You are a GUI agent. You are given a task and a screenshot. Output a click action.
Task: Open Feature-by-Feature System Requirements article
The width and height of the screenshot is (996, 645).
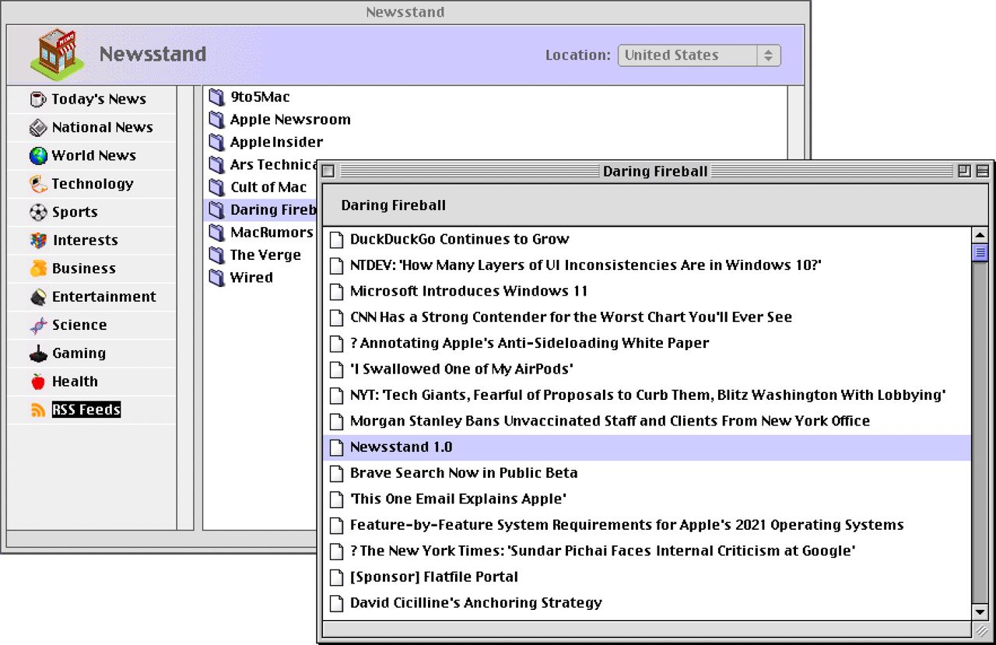click(x=626, y=524)
